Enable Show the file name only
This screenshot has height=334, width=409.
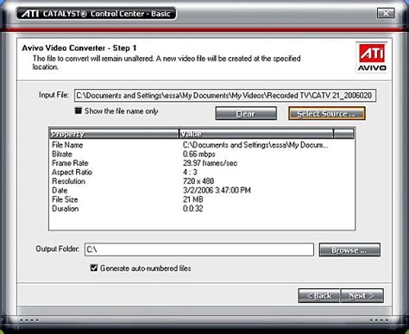click(x=79, y=110)
